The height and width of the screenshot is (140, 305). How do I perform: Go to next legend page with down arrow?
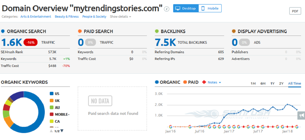[62, 131]
